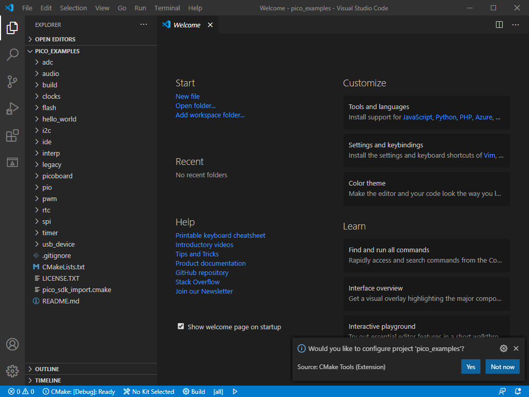
Task: Click the Interface overview card
Action: click(426, 294)
